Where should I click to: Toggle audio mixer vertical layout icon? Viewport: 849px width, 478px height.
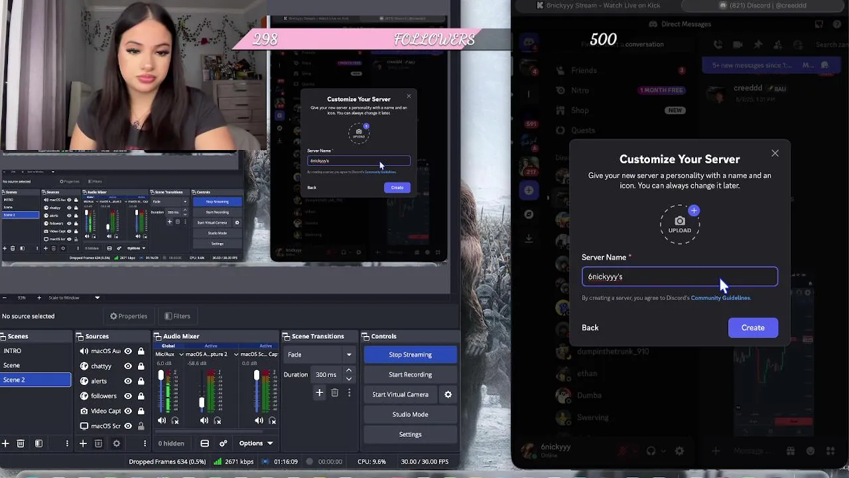click(x=205, y=443)
